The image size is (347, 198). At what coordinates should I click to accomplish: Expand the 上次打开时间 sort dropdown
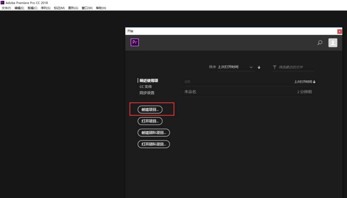tap(235, 67)
